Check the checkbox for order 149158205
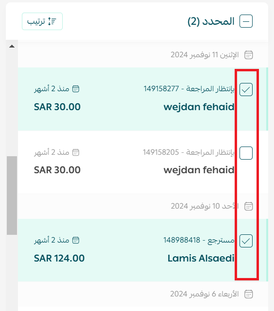Screen dimensions: 274x311 pyautogui.click(x=246, y=153)
